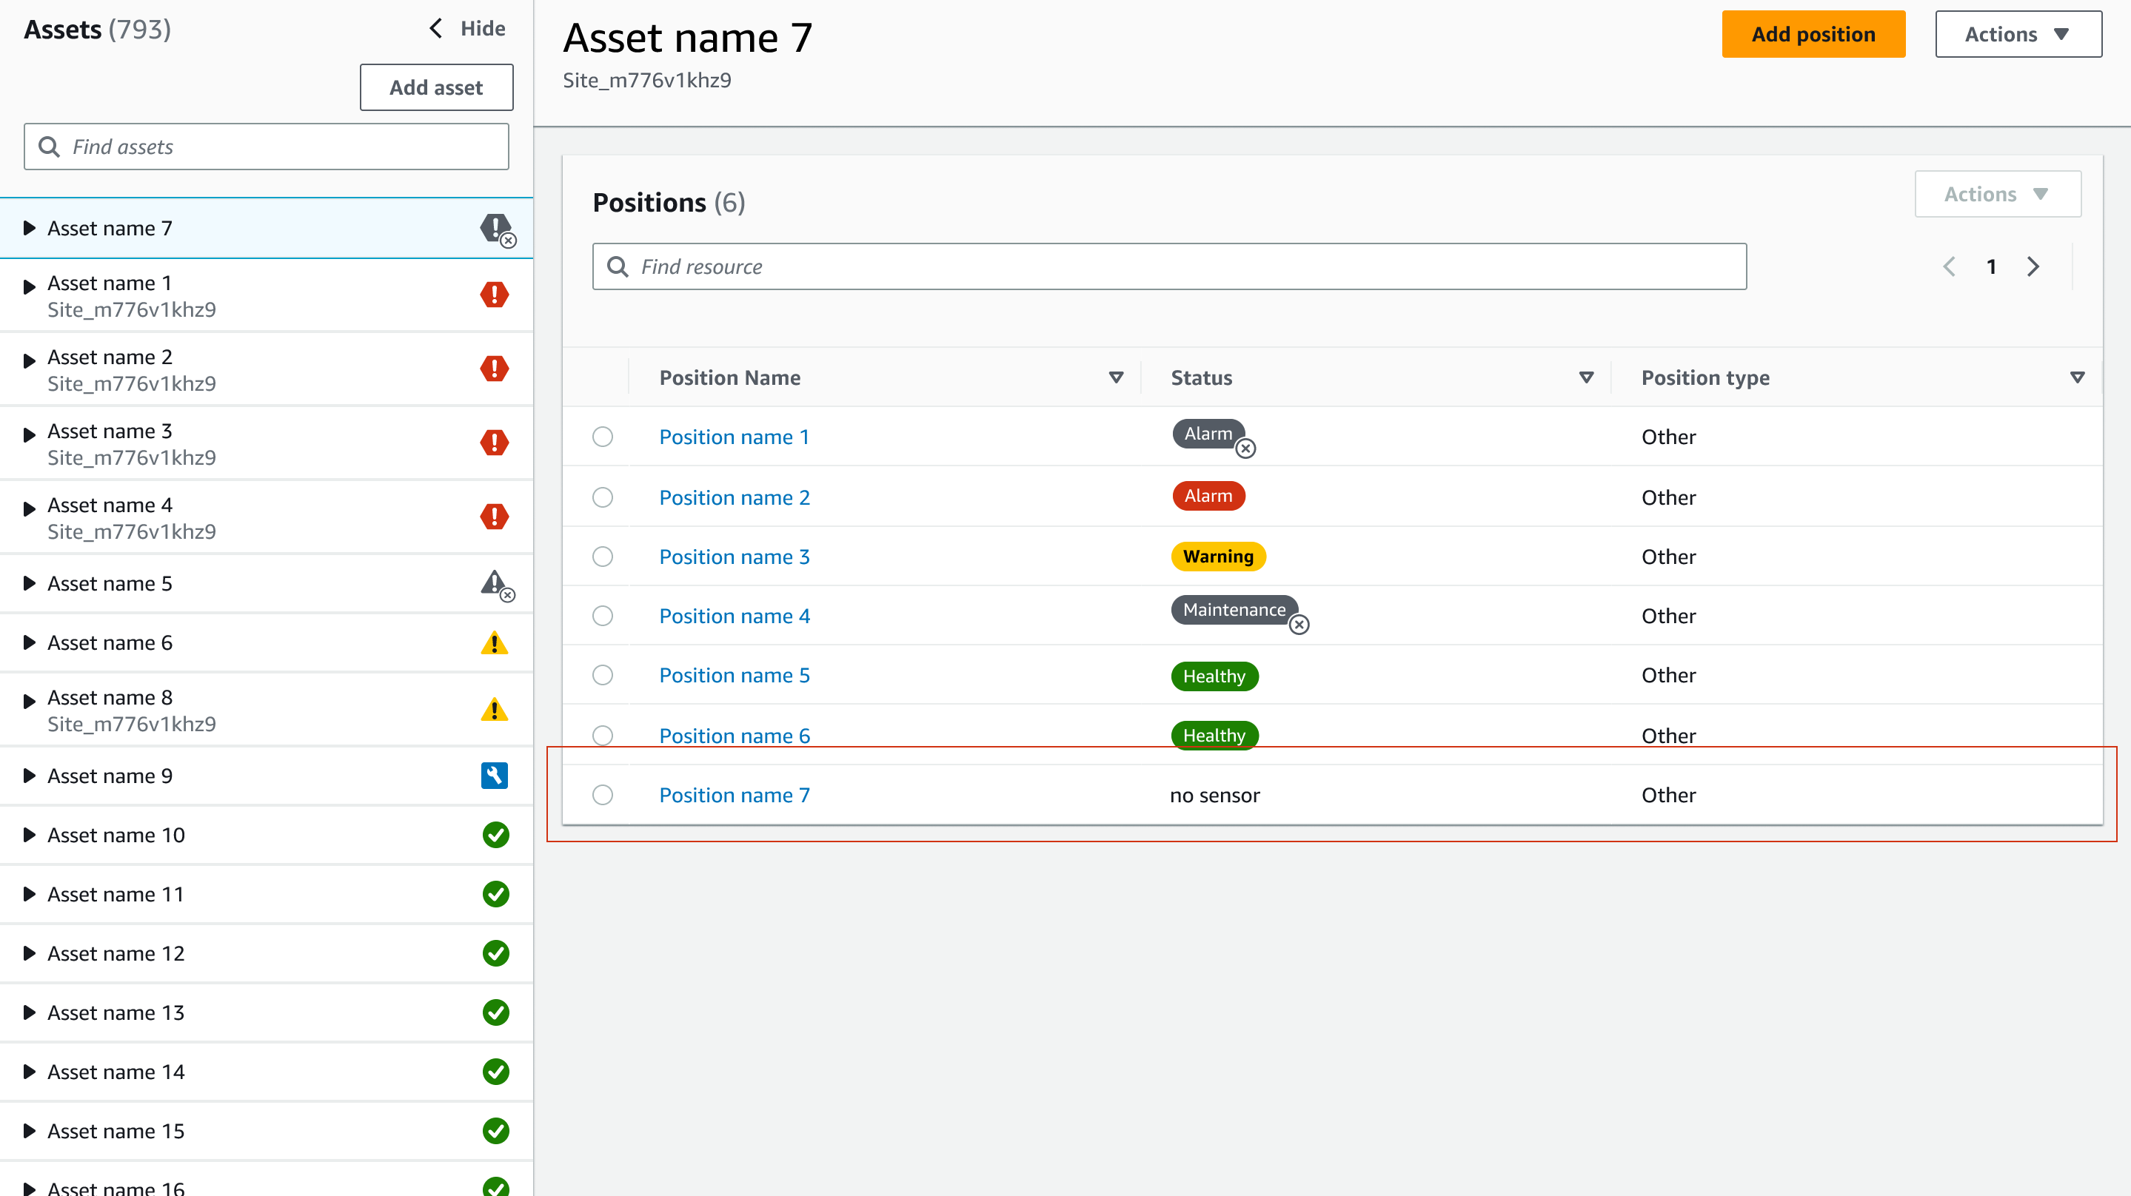Select the radio button for Position name 5
Viewport: 2131px width, 1196px height.
(x=601, y=674)
